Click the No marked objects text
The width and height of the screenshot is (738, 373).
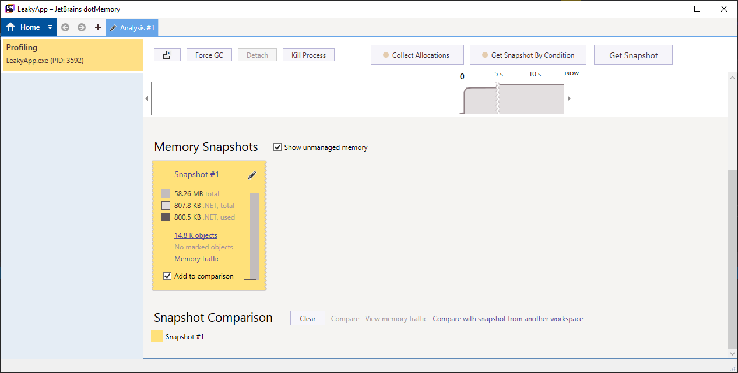click(x=203, y=247)
